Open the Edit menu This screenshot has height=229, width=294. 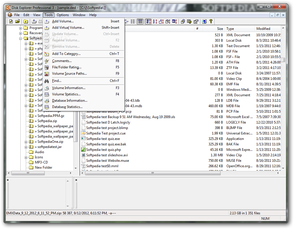point(26,15)
